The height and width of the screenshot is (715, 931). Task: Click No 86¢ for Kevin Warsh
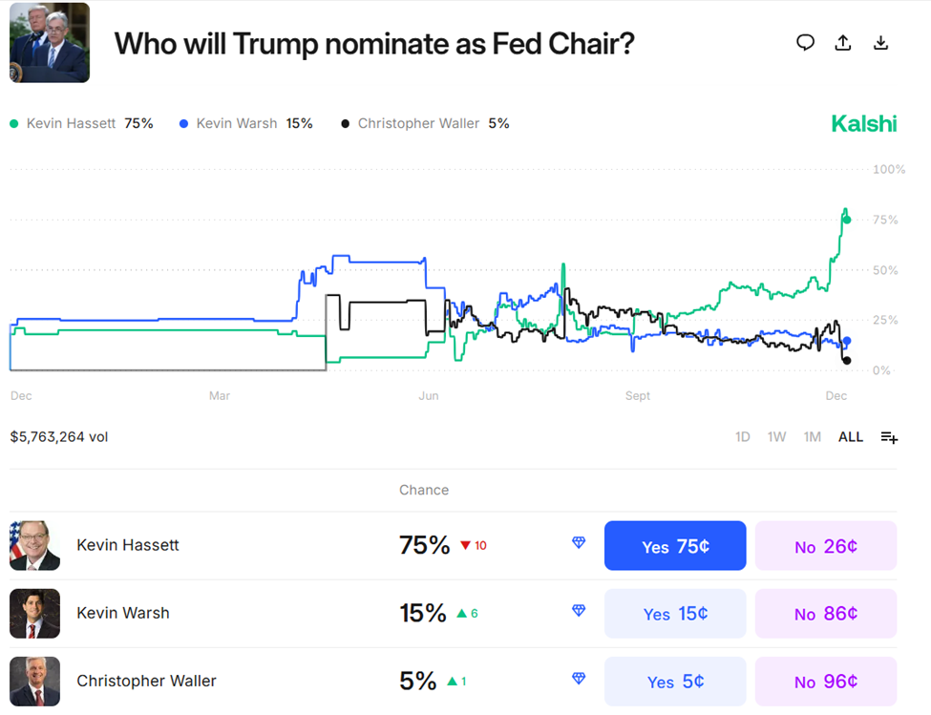825,614
